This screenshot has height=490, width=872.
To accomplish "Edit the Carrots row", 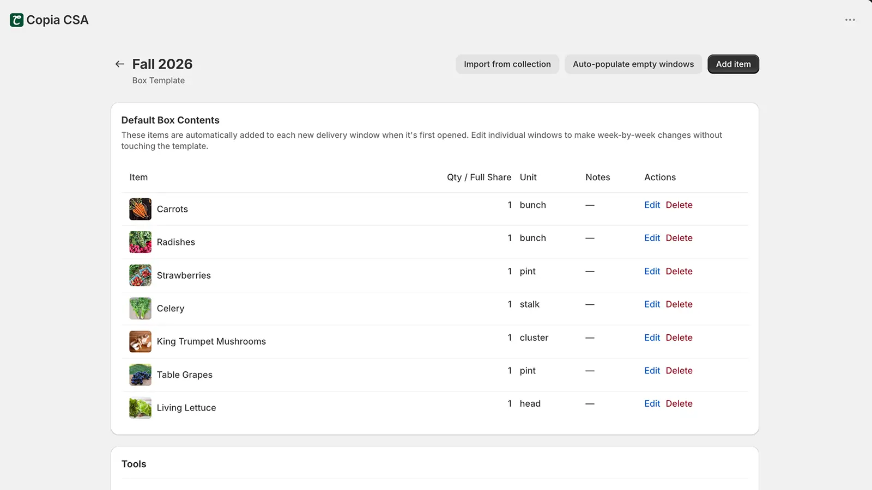I will (x=652, y=205).
